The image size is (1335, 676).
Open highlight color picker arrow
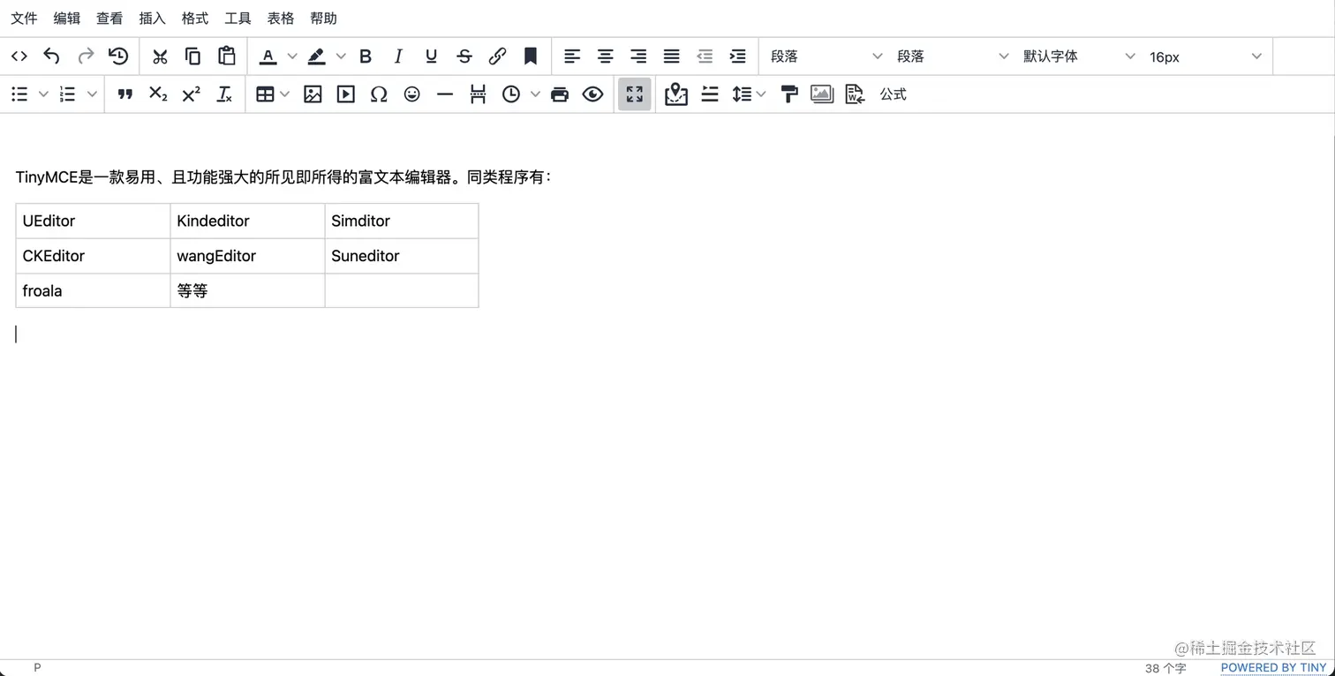pyautogui.click(x=341, y=56)
